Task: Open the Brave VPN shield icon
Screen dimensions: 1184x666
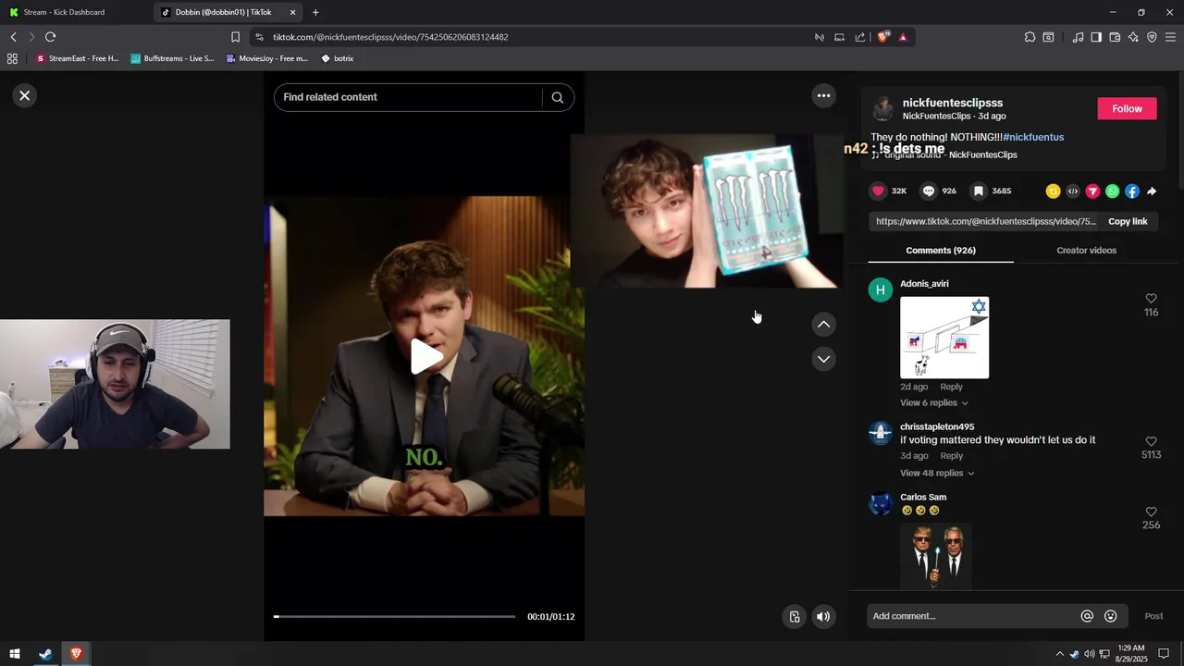Action: pyautogui.click(x=1152, y=37)
